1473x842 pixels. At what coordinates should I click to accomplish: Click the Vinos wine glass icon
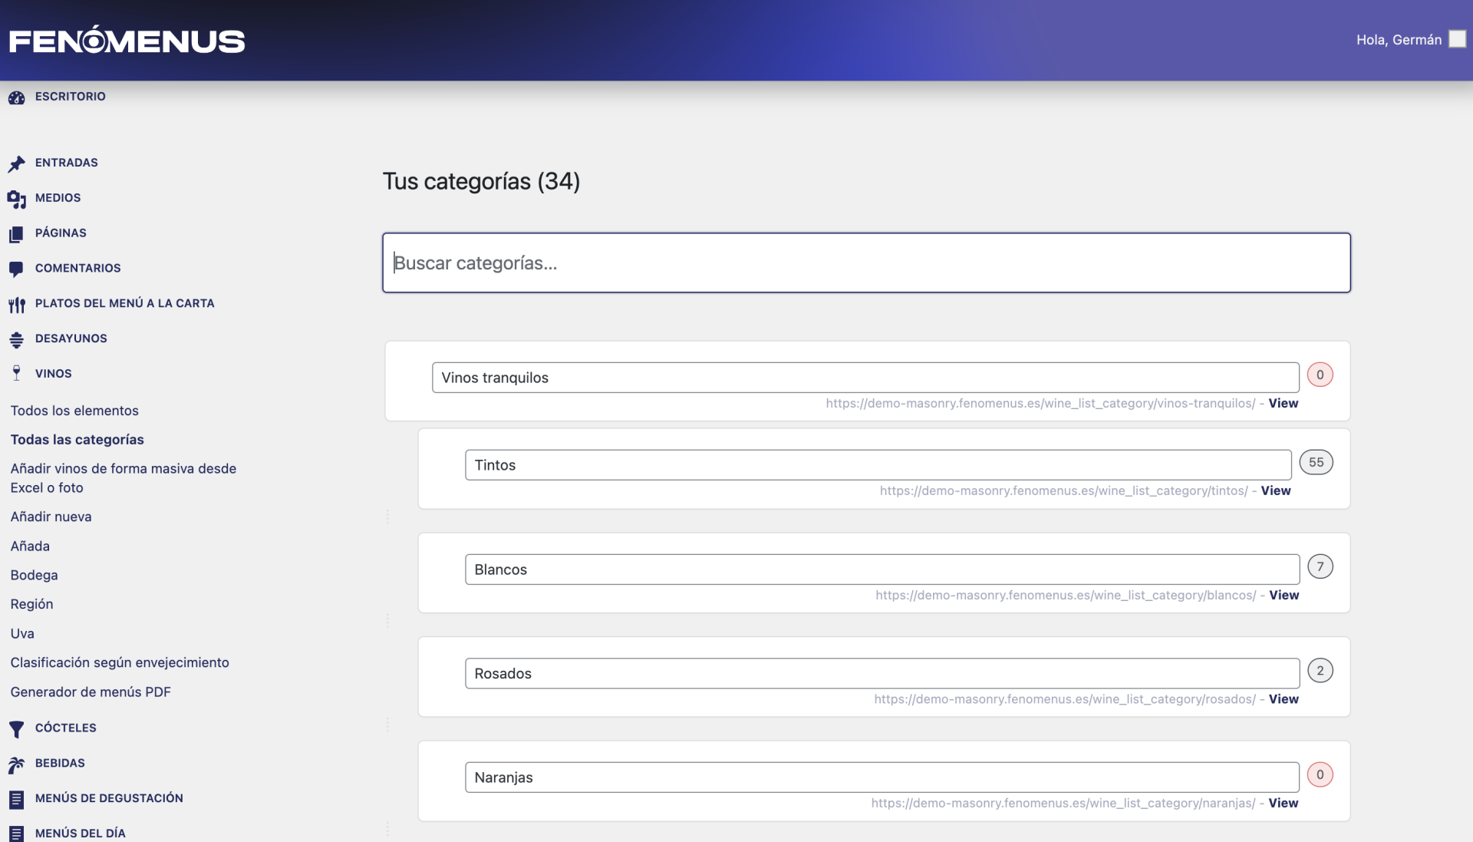(16, 374)
